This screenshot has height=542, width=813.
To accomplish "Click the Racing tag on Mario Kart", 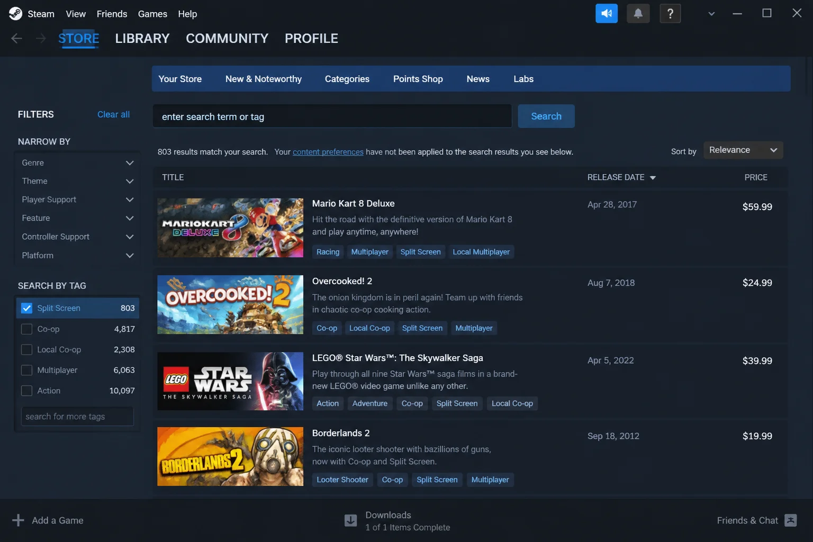I will [328, 252].
